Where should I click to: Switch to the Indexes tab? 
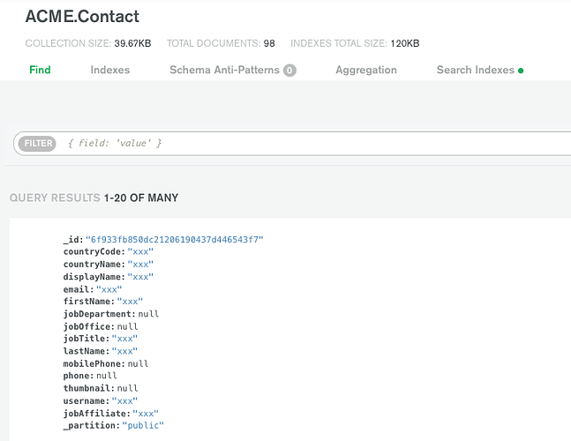tap(109, 71)
